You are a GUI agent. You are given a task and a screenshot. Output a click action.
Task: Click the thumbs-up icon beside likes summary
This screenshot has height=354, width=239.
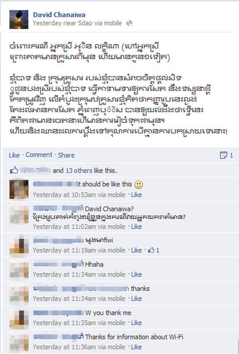14,170
